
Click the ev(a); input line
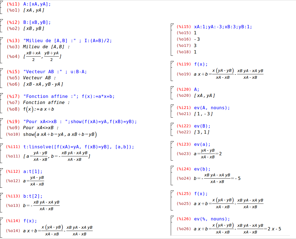coord(202,144)
